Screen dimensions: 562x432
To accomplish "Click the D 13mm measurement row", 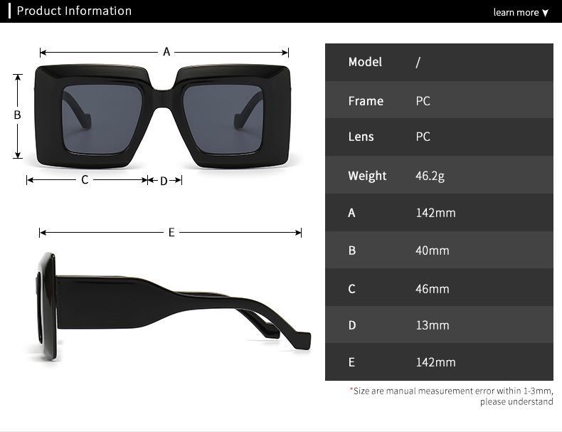I will 439,325.
